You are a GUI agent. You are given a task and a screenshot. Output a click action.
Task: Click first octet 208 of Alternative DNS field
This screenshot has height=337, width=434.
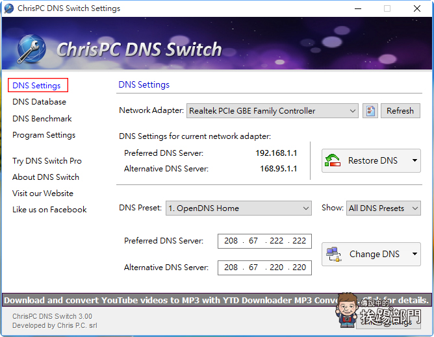[231, 268]
